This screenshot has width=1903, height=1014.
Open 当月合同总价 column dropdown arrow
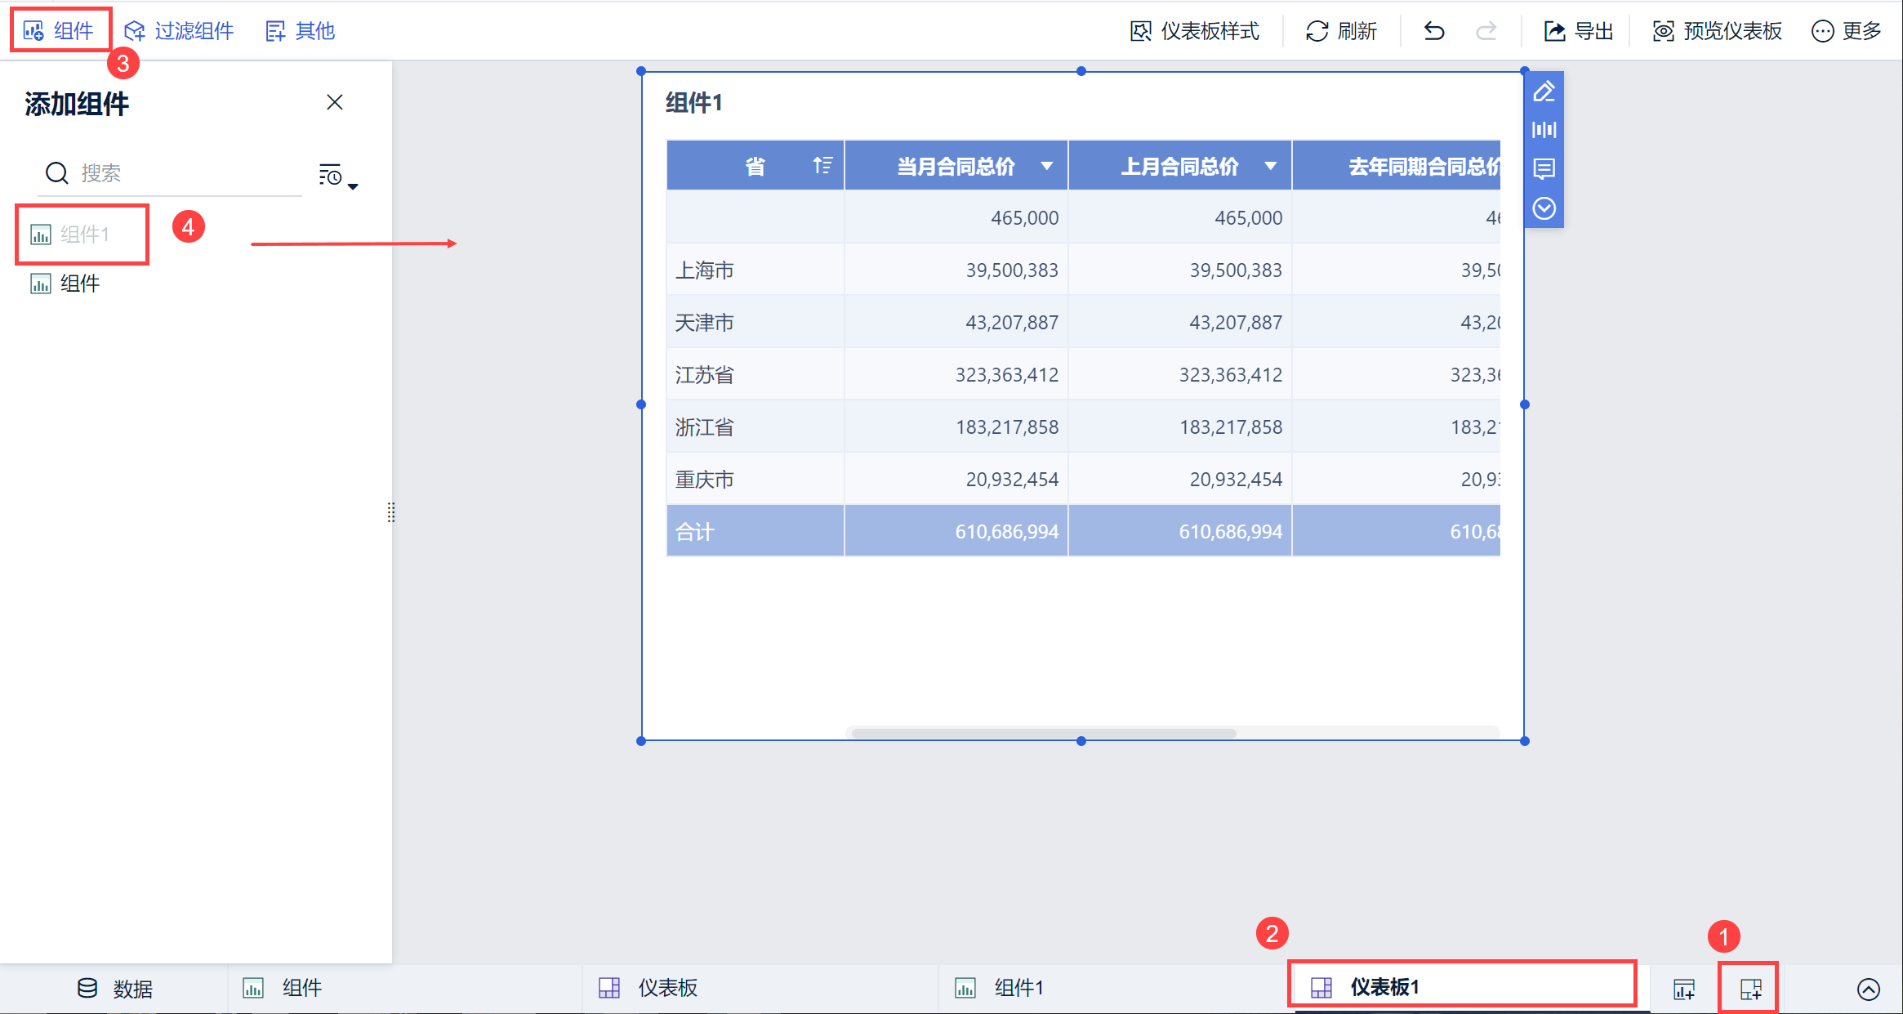click(1046, 166)
